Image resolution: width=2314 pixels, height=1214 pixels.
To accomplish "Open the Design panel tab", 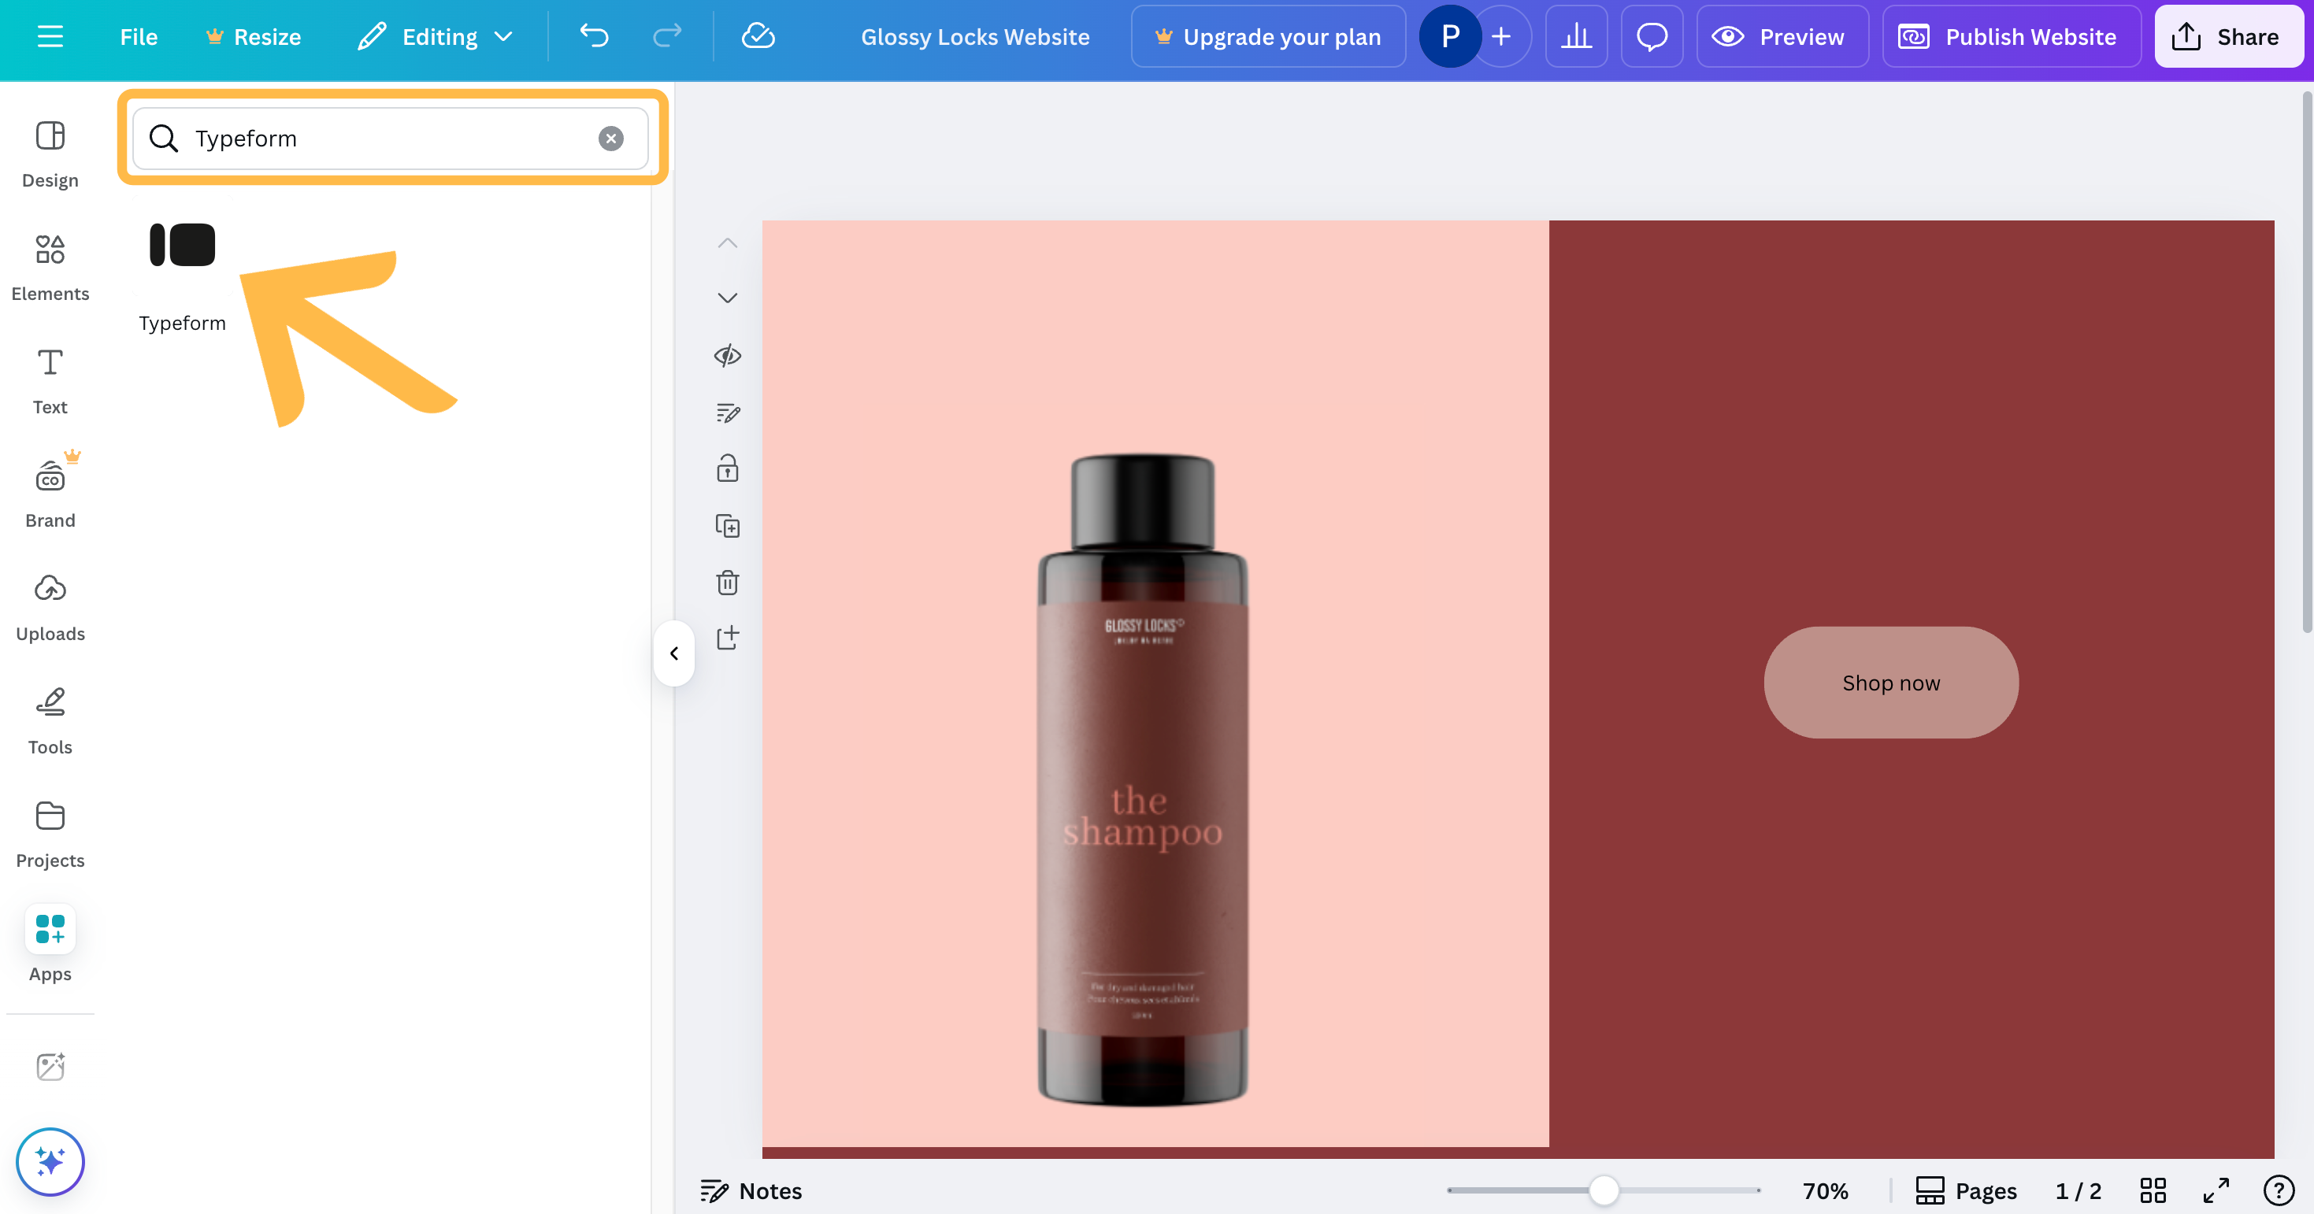I will coord(50,154).
